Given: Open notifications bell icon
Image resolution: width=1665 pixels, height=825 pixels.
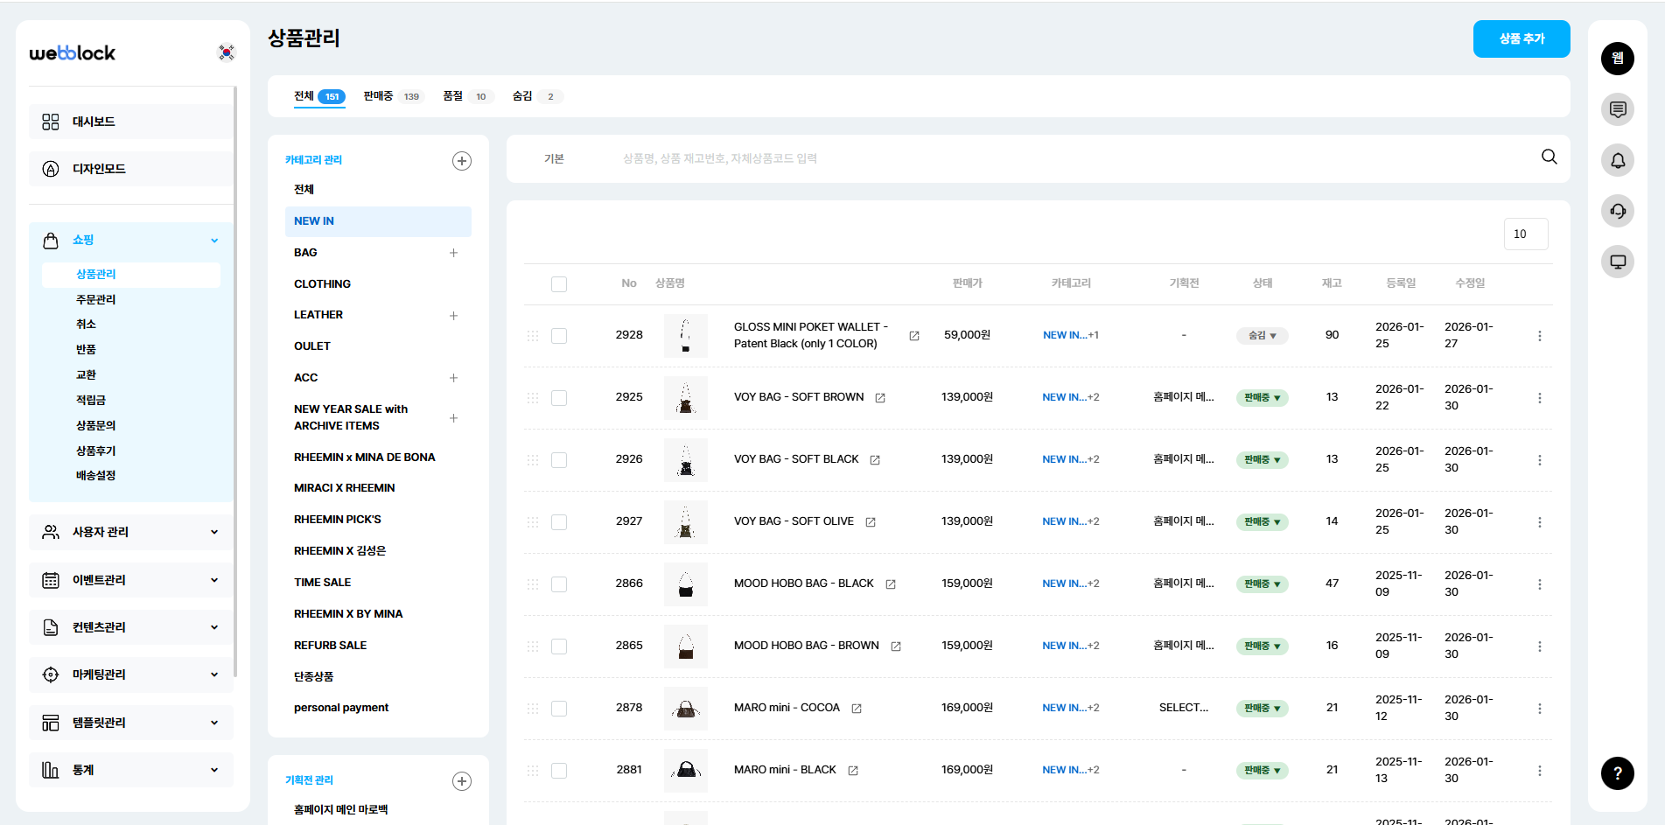Looking at the screenshot, I should click(1618, 160).
